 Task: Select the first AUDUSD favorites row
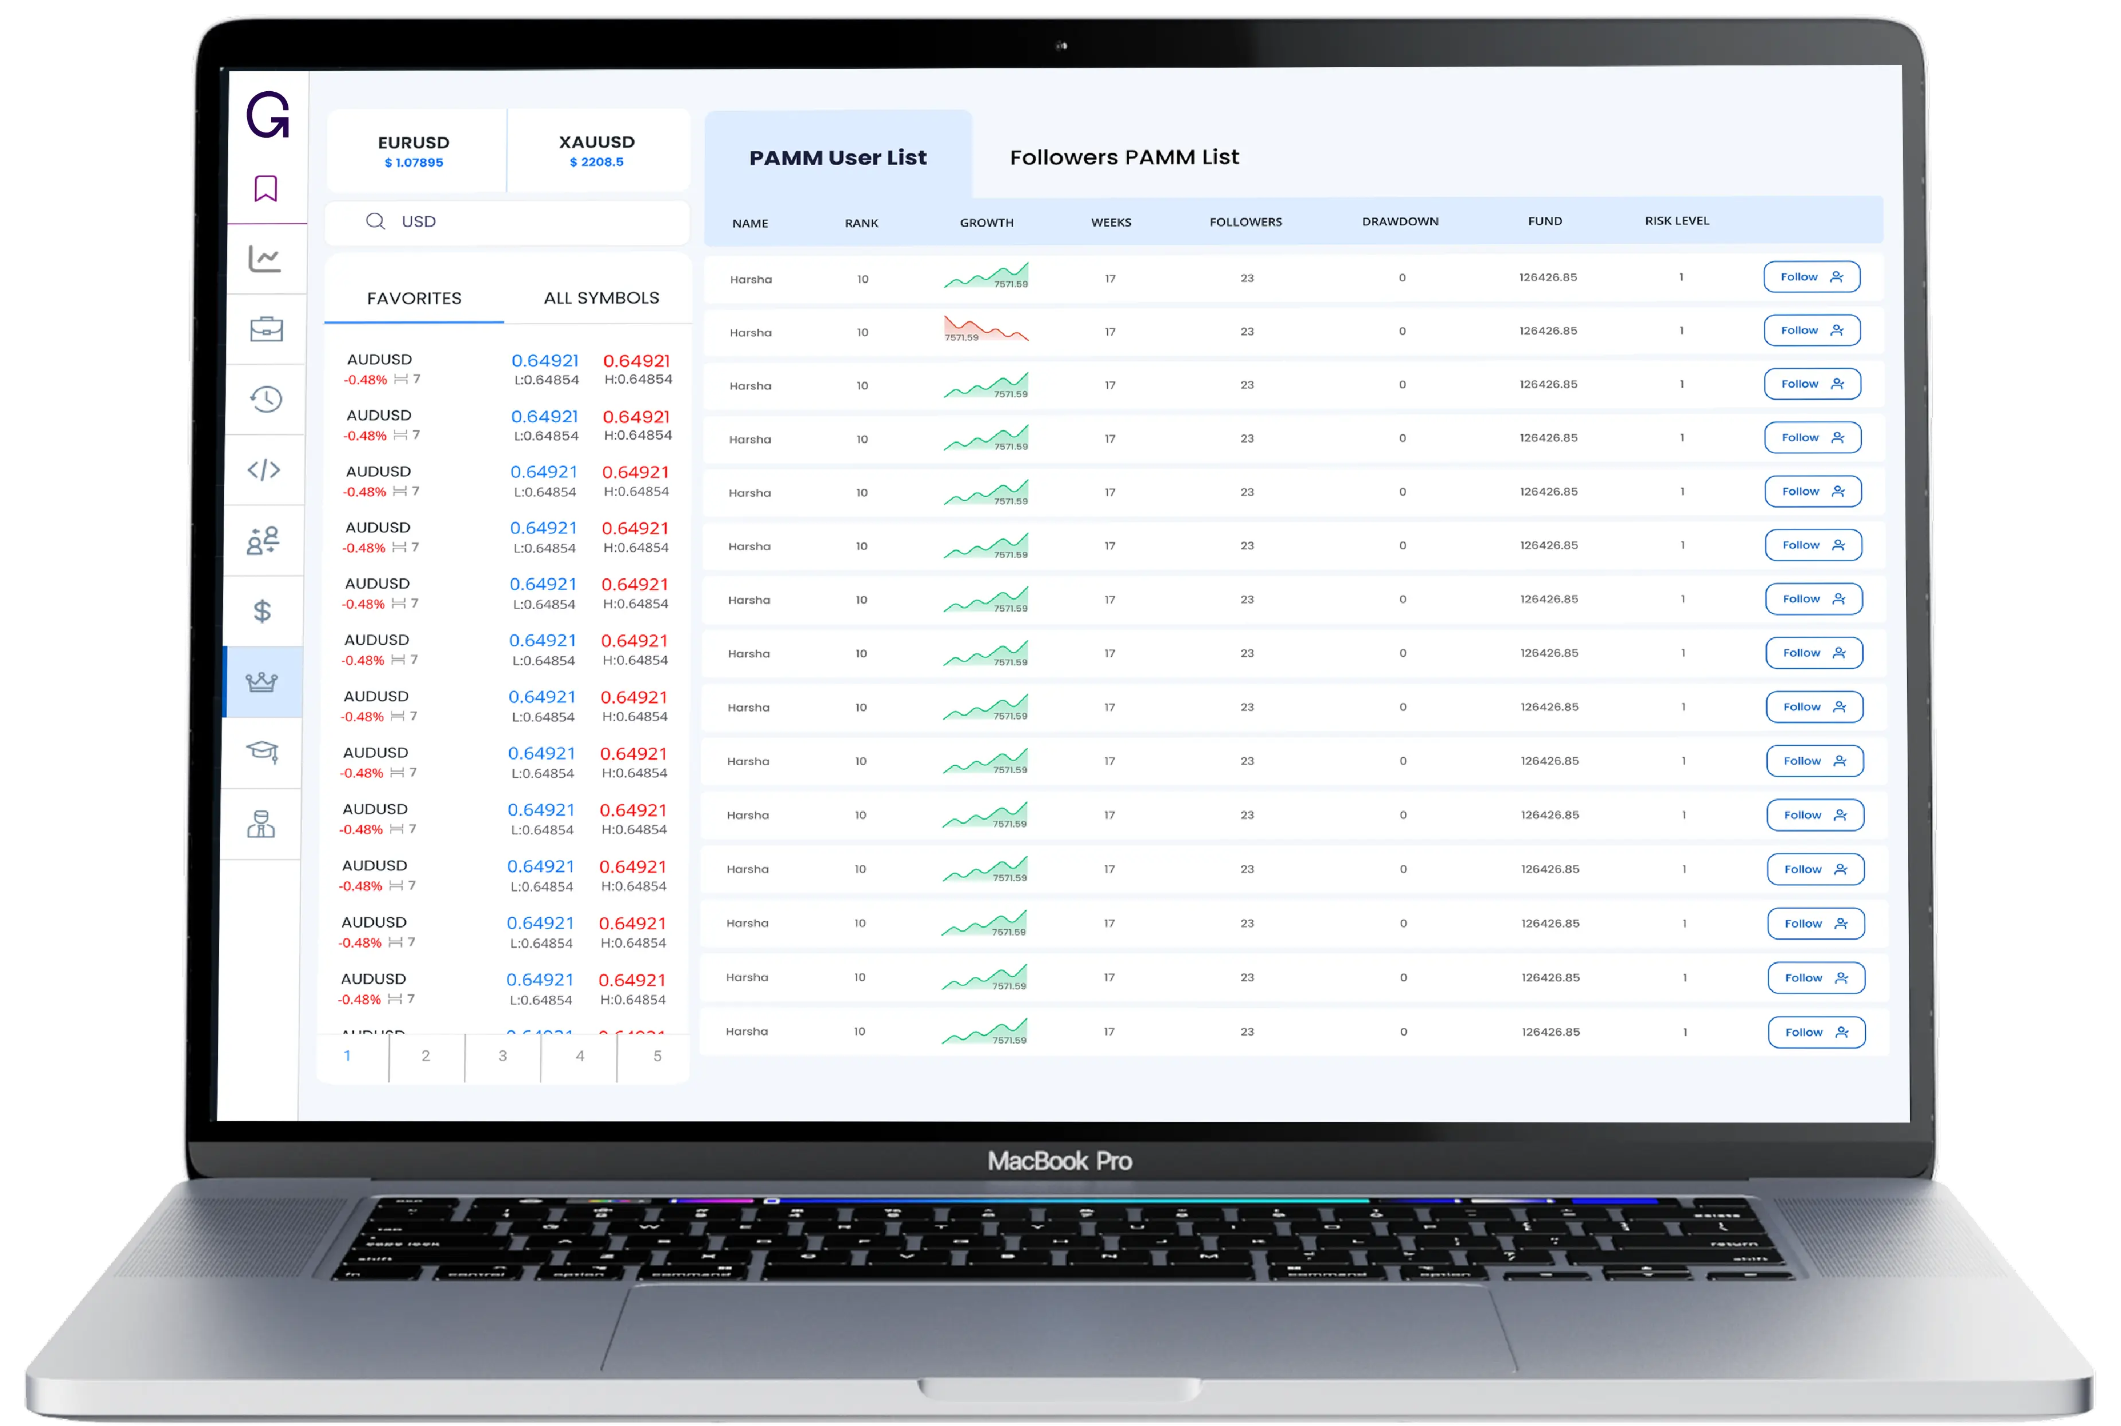507,369
